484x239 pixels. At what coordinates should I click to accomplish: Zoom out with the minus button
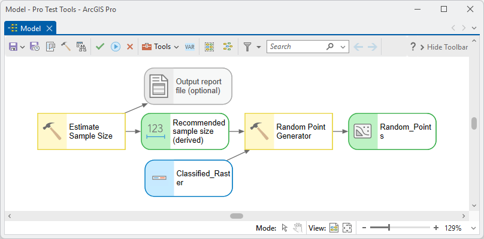(364, 228)
